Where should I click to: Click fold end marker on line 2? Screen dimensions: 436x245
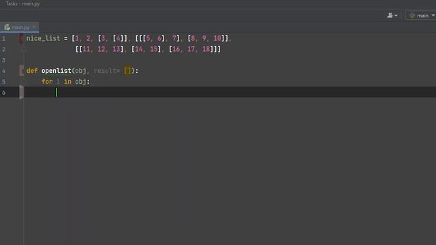click(x=23, y=50)
